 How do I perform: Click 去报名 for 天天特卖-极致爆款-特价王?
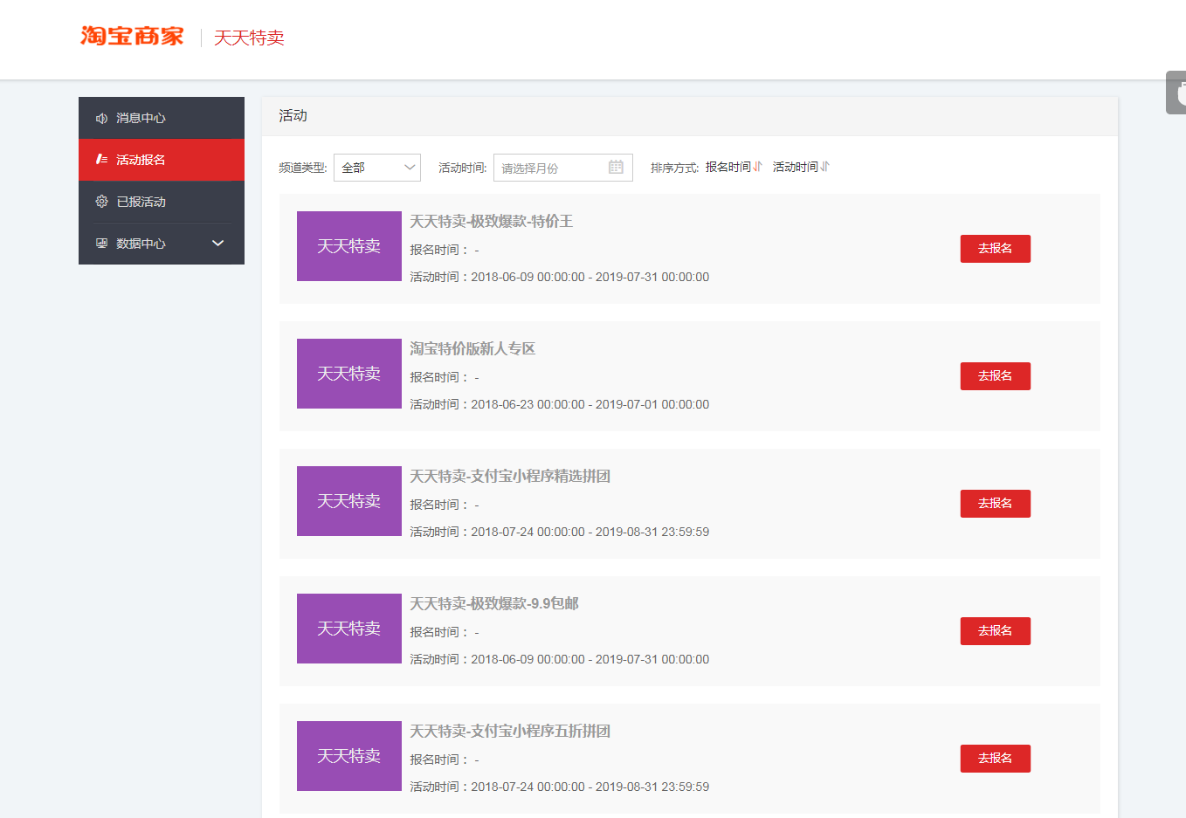pos(996,249)
